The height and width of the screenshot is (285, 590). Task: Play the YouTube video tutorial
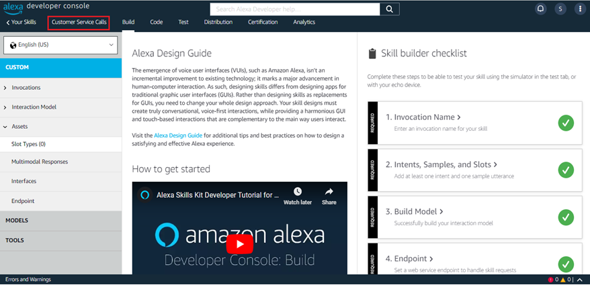239,243
